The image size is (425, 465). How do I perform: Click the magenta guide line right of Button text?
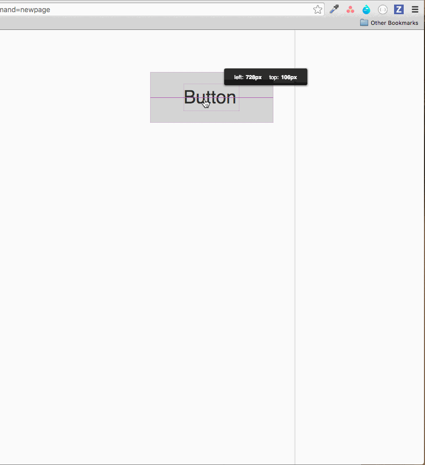[256, 97]
